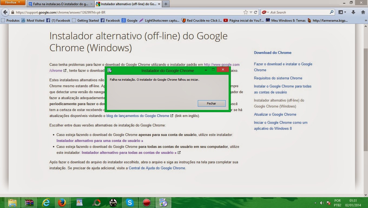Close the Instalador do Google Chrome dialog

pyautogui.click(x=223, y=70)
